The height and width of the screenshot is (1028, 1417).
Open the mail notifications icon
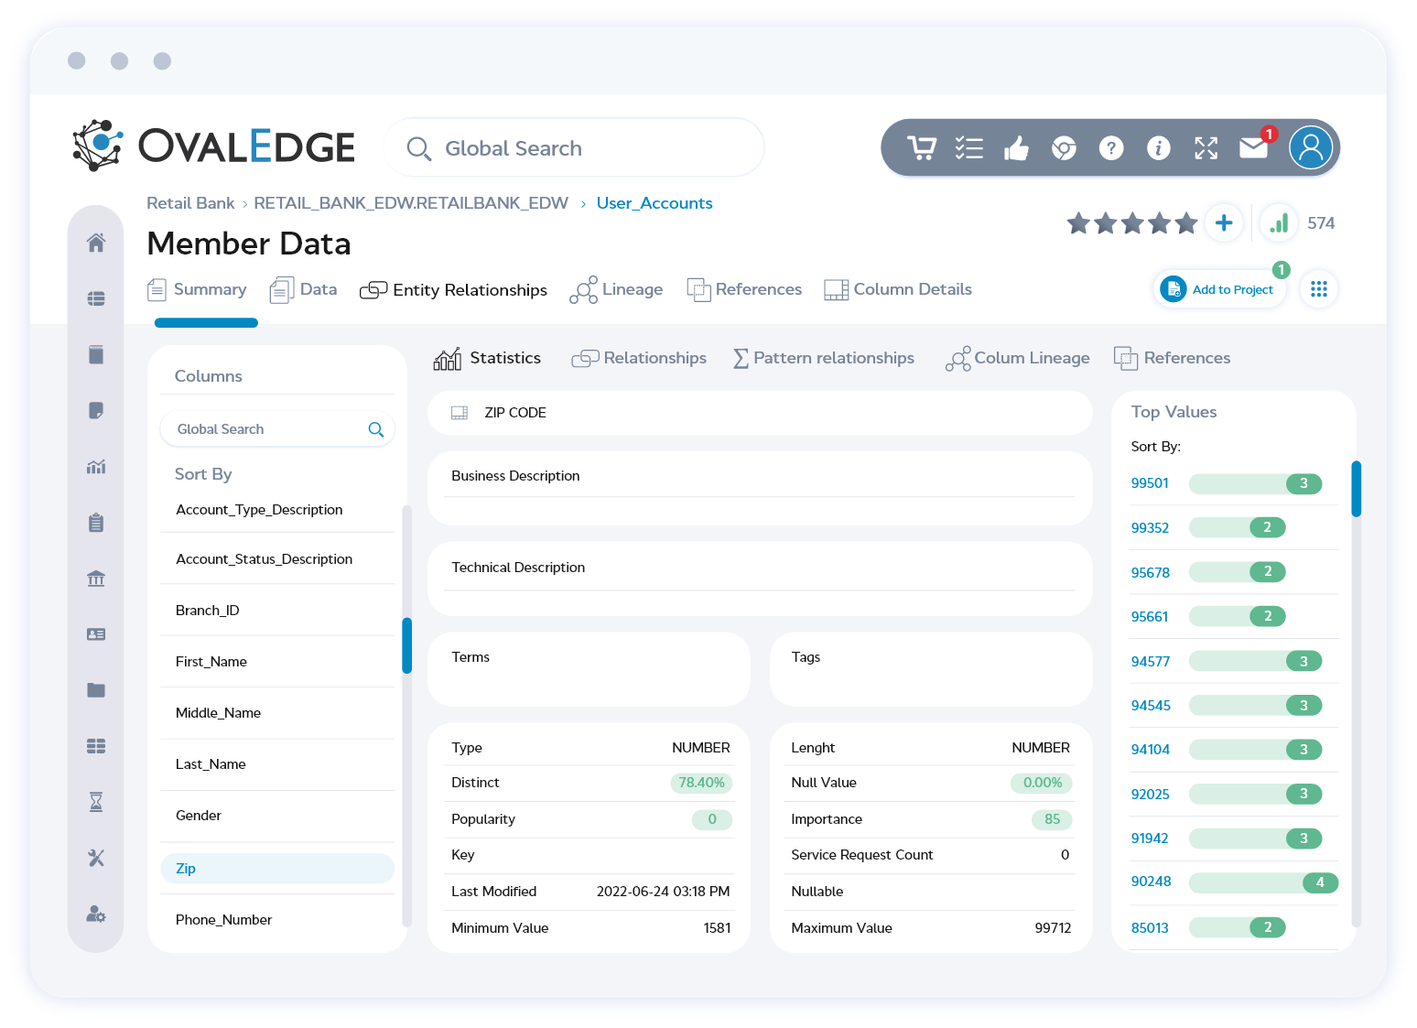click(x=1253, y=147)
